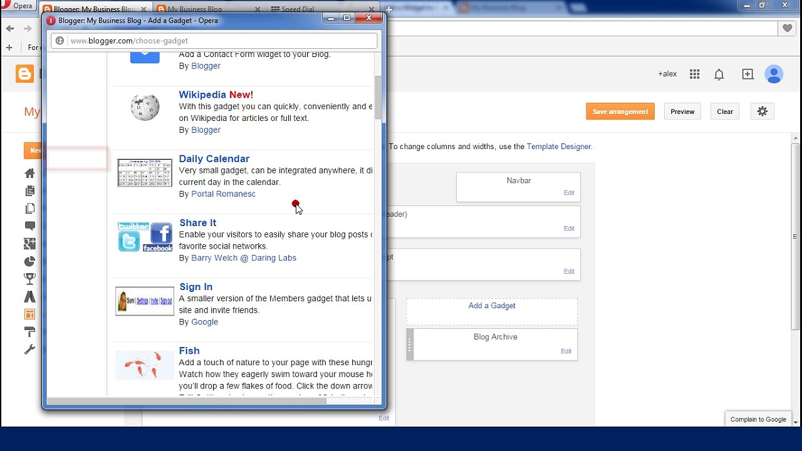
Task: Click the Clear button
Action: (725, 111)
